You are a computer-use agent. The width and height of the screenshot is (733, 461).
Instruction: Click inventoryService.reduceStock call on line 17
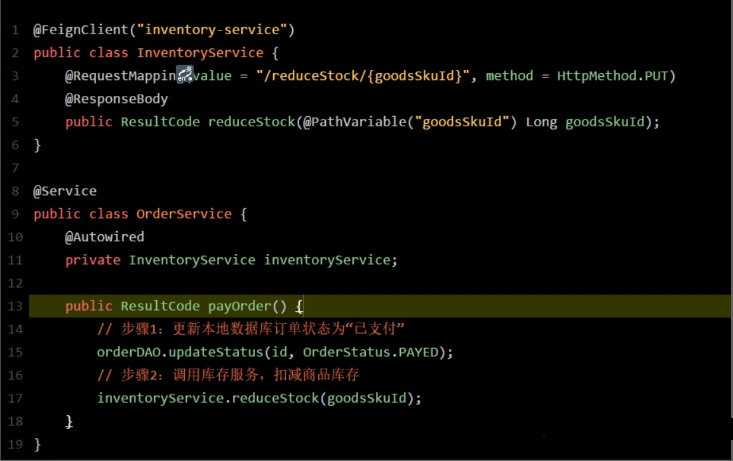pyautogui.click(x=208, y=398)
